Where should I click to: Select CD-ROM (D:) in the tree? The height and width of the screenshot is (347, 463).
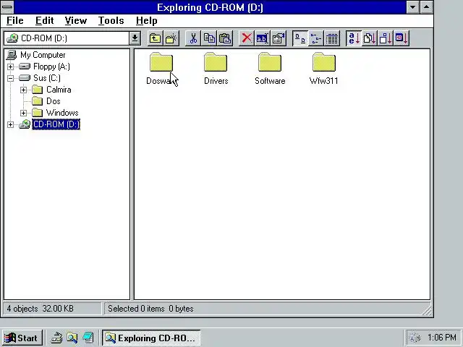coord(56,124)
